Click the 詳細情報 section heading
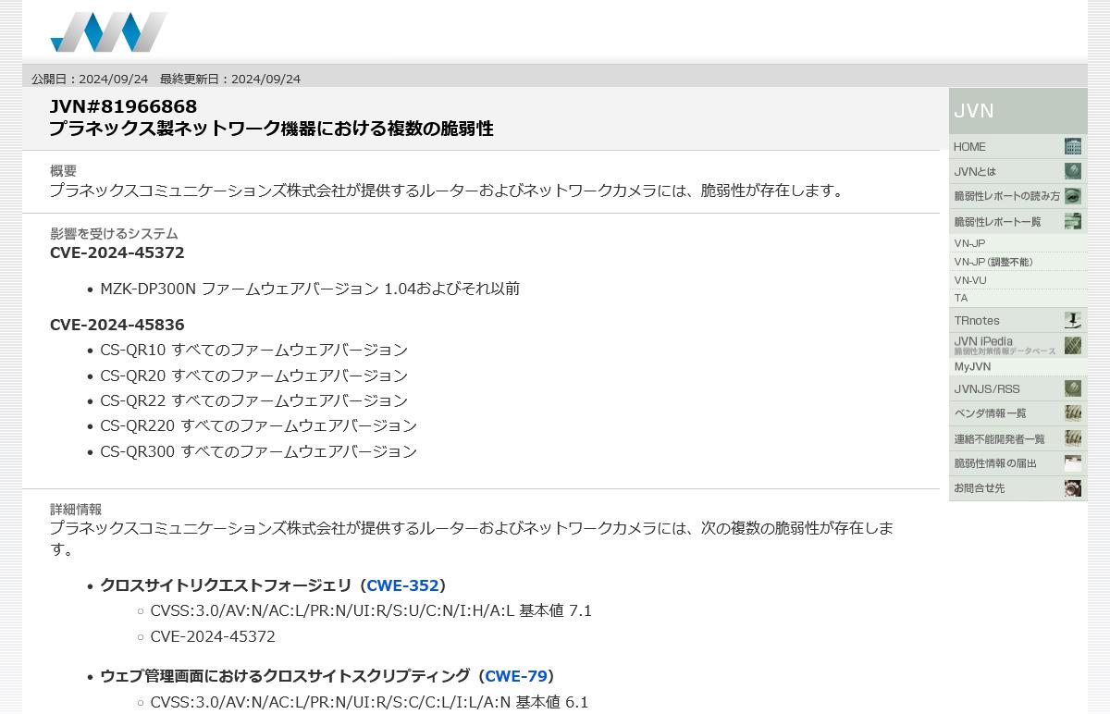The width and height of the screenshot is (1110, 714). [76, 510]
